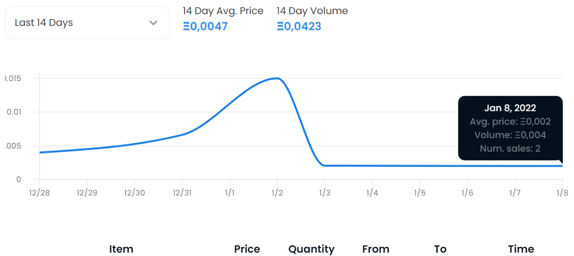Click the 14 Day Volume value
The width and height of the screenshot is (574, 256).
click(x=299, y=26)
